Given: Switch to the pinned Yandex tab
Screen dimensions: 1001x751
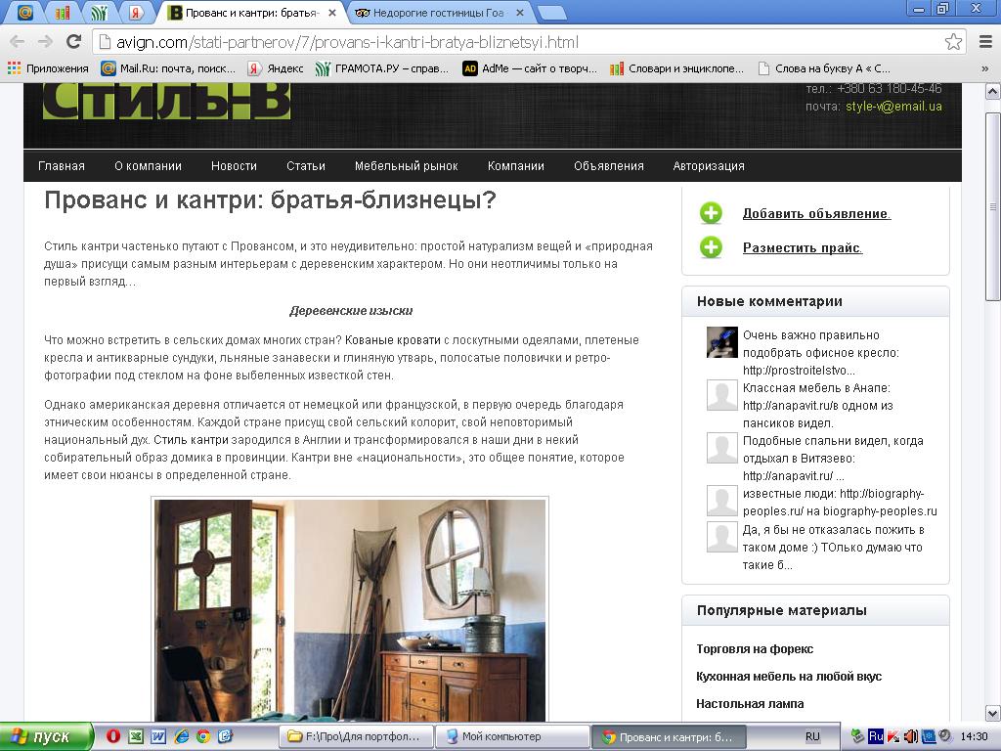Looking at the screenshot, I should point(135,12).
